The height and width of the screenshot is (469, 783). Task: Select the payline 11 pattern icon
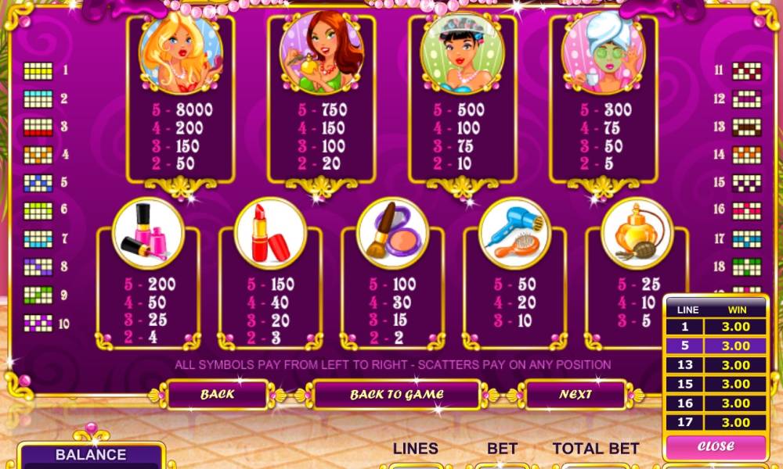747,71
